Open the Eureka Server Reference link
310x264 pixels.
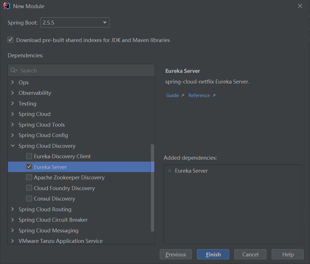click(x=199, y=95)
